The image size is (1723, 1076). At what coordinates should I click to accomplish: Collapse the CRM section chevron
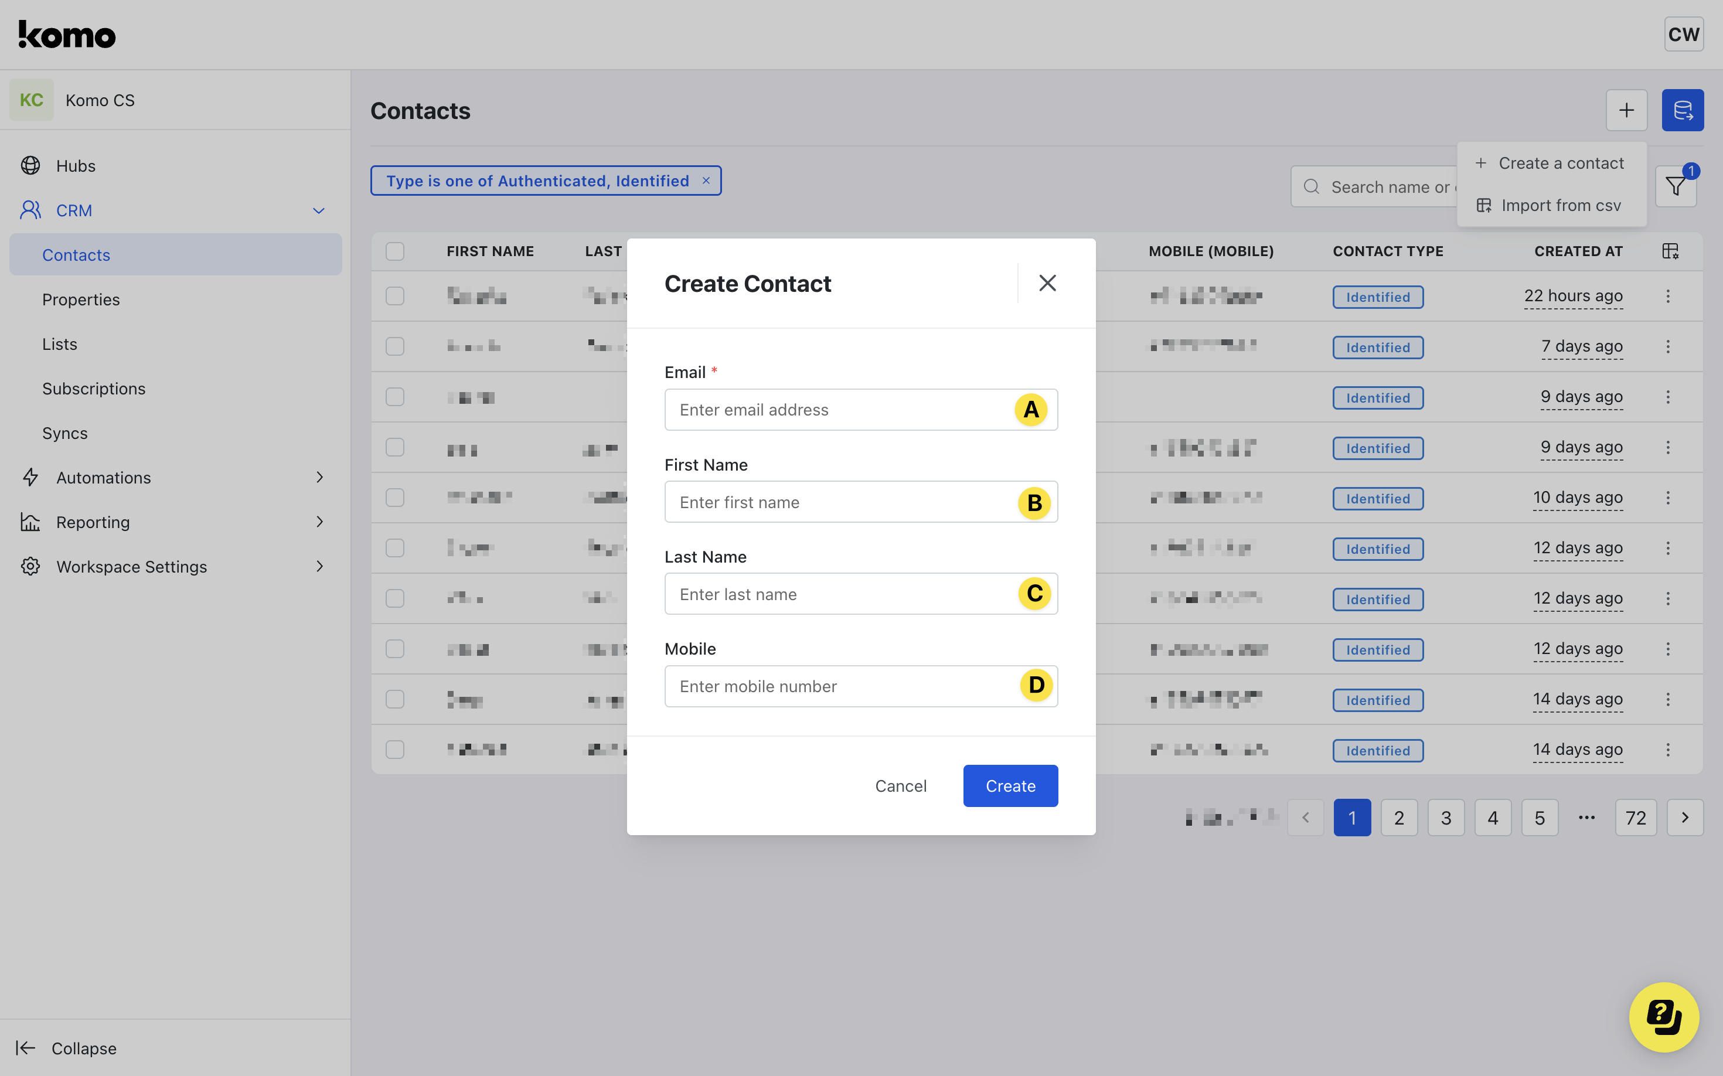pos(319,210)
